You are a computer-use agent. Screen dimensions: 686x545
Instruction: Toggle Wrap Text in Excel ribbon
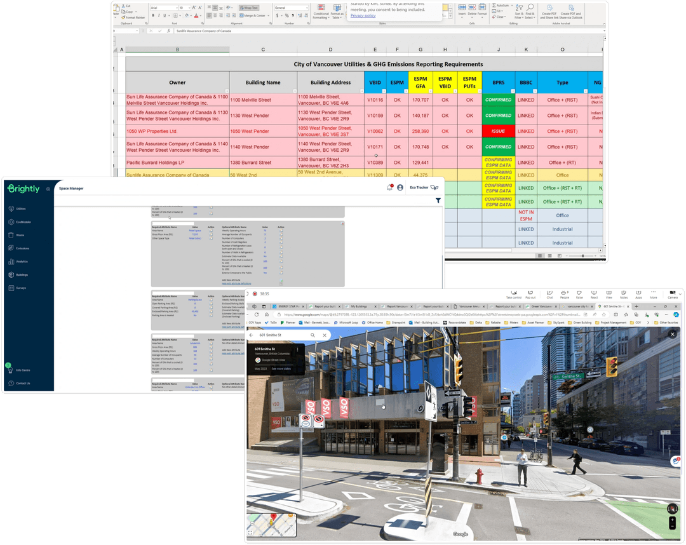tap(249, 8)
